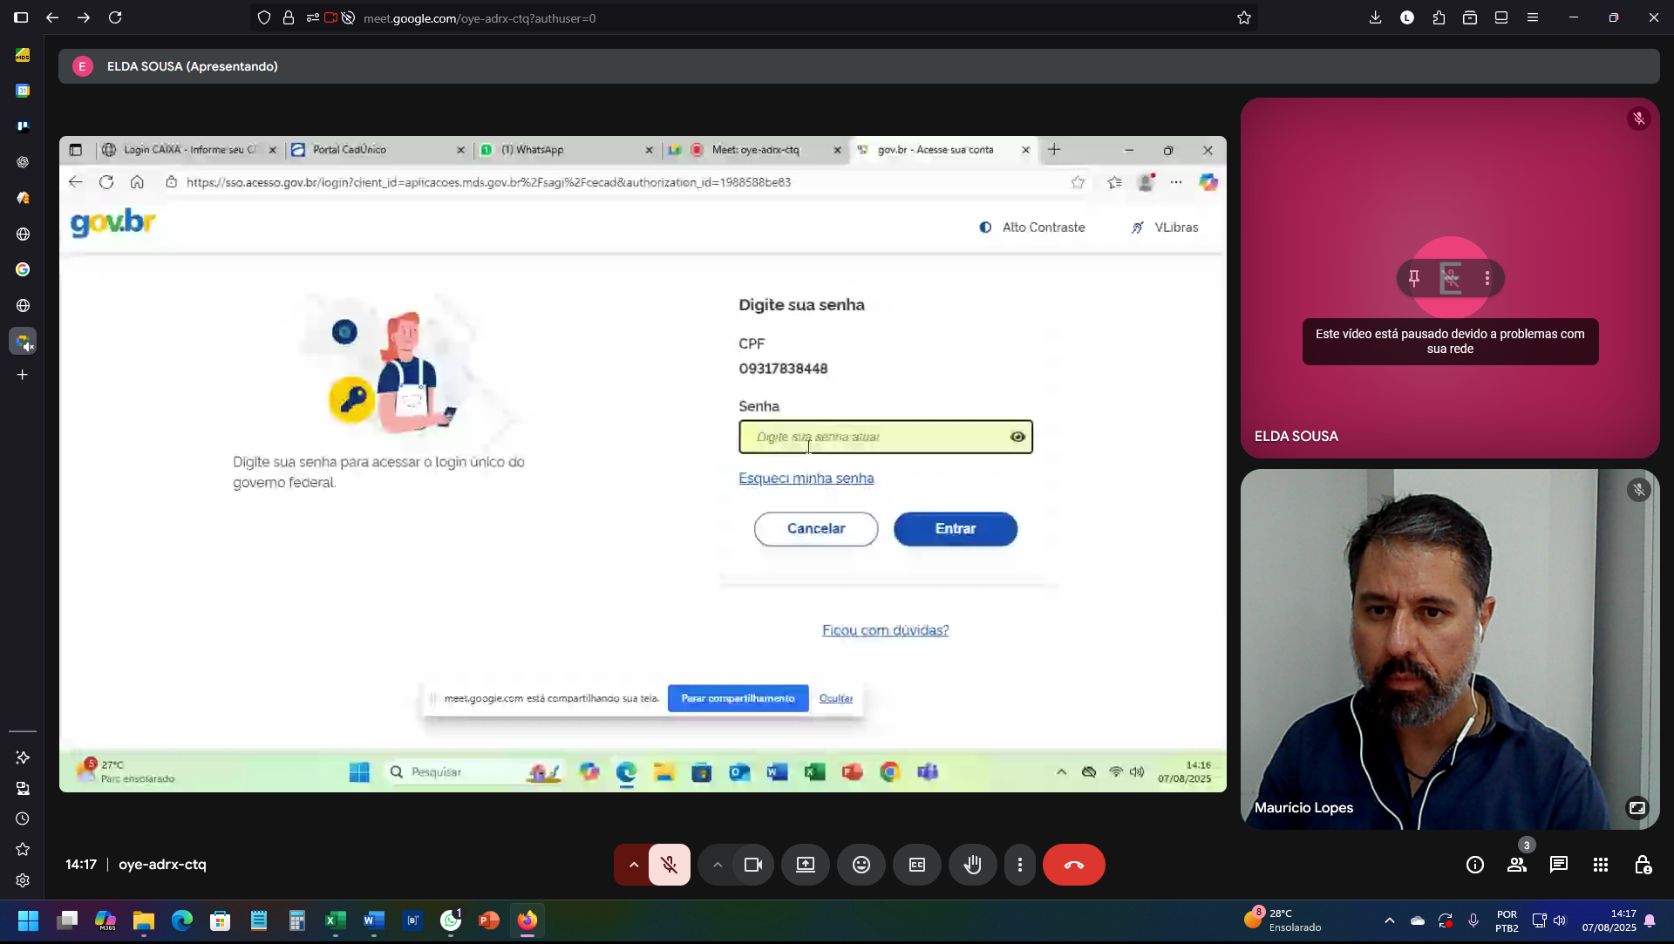The height and width of the screenshot is (944, 1674).
Task: Toggle closed captions button
Action: point(916,865)
